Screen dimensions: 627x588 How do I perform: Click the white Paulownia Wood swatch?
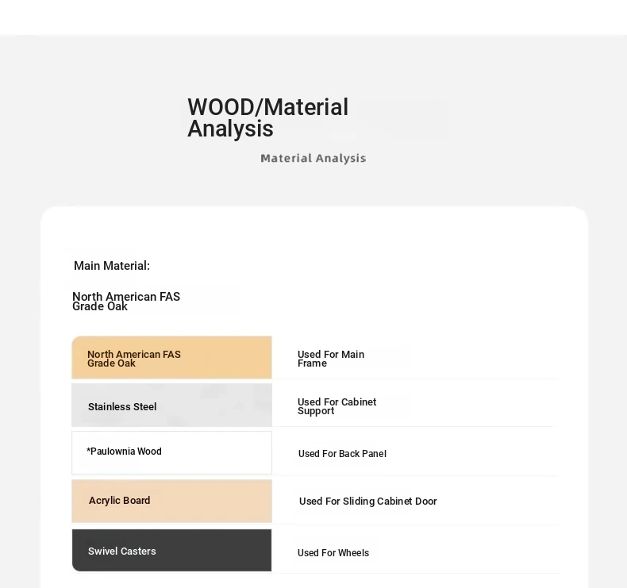point(172,452)
